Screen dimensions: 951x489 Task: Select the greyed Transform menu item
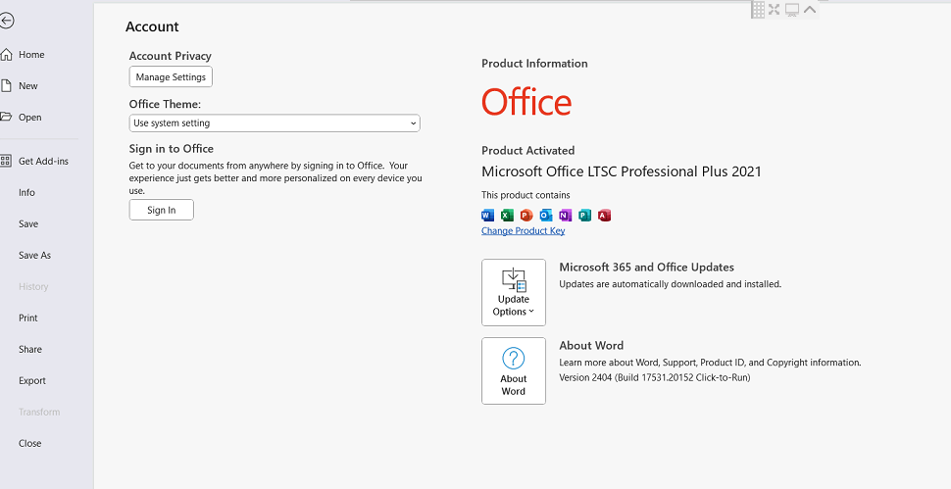pos(39,412)
